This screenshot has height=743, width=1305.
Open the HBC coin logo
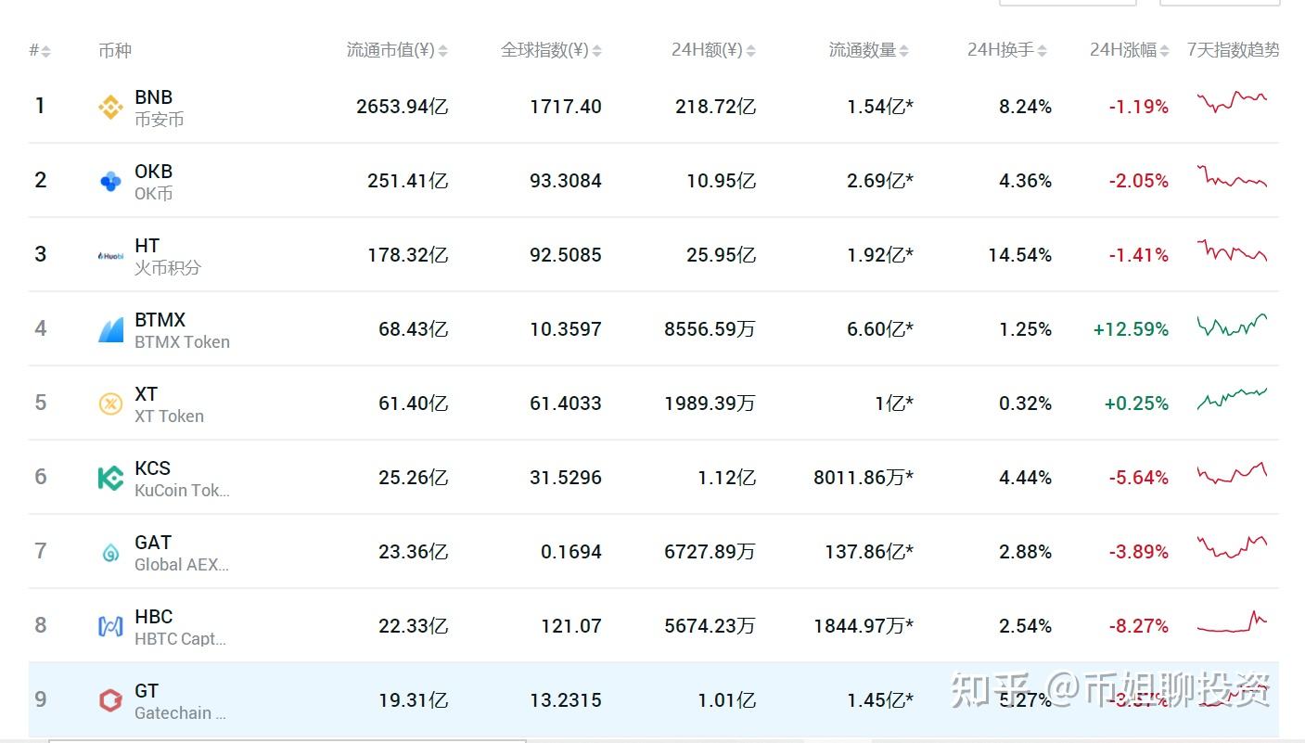110,627
